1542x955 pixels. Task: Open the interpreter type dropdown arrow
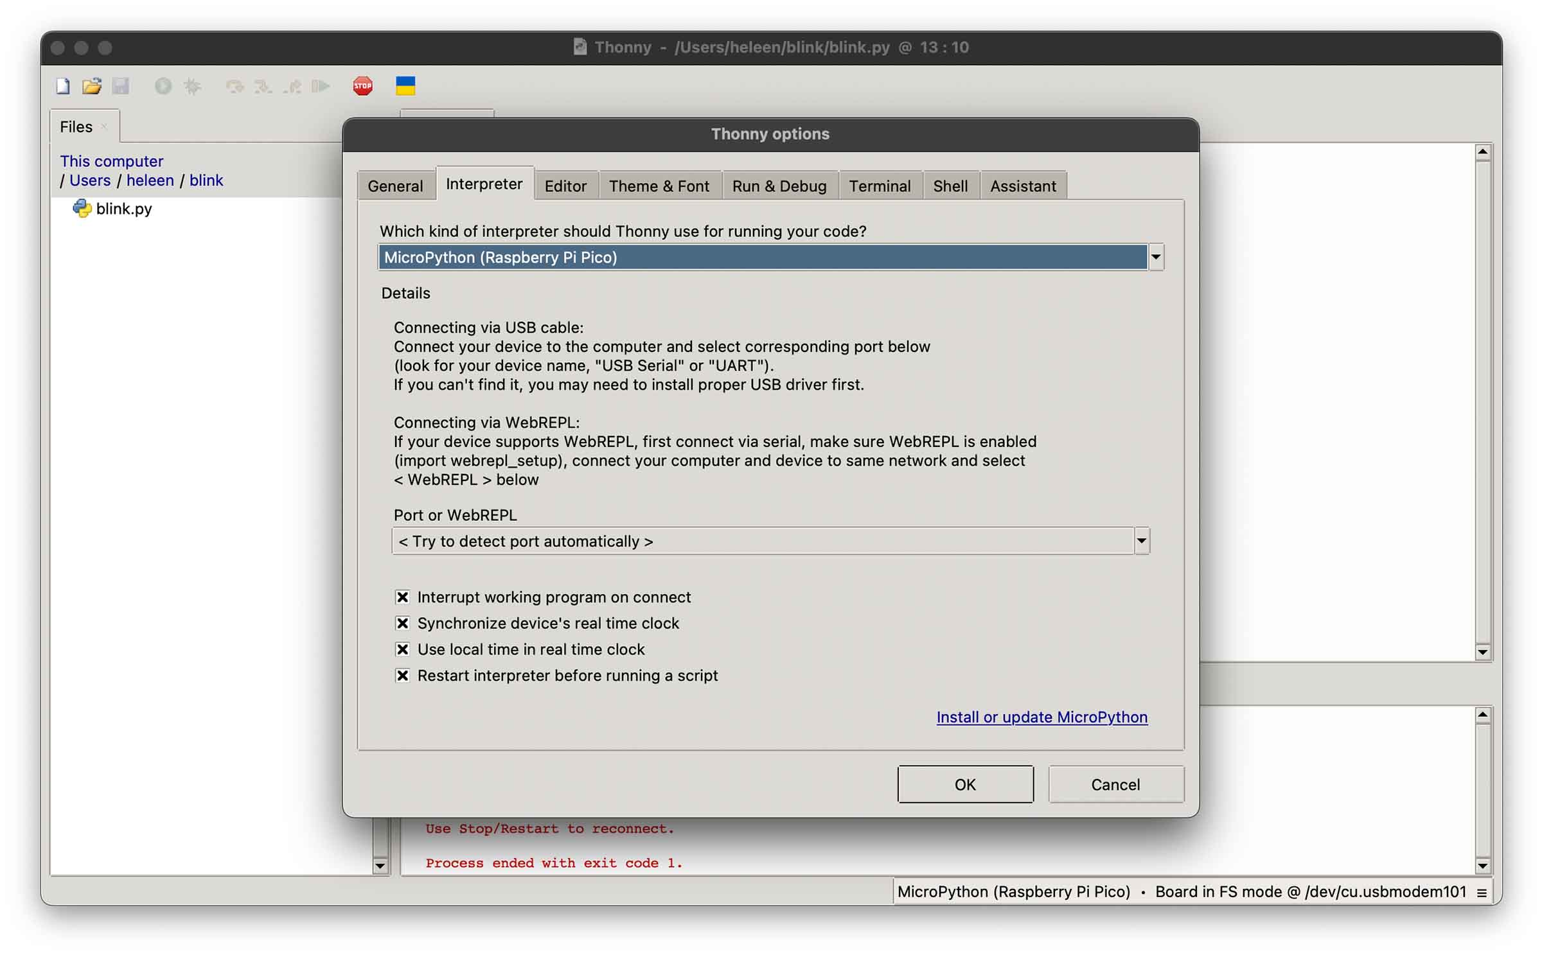pos(1155,258)
